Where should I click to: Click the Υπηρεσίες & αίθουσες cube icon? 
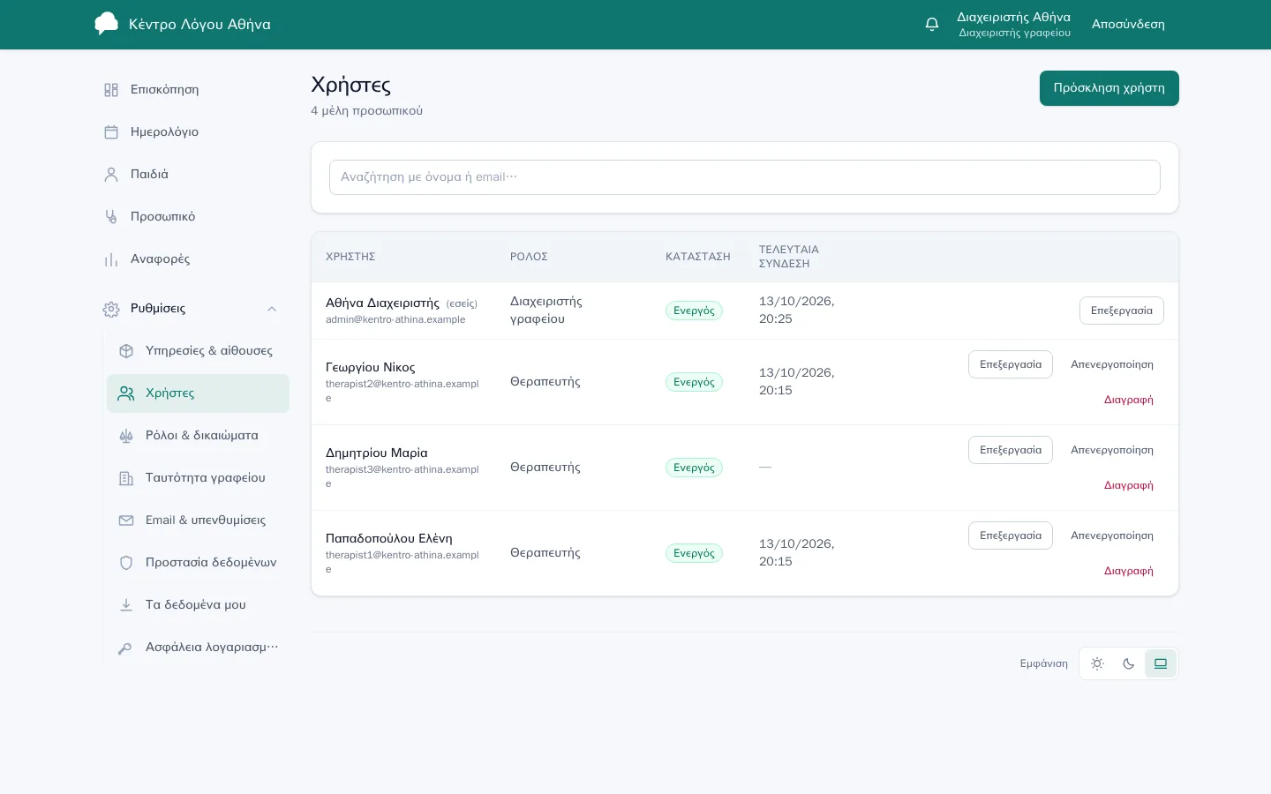coord(126,351)
